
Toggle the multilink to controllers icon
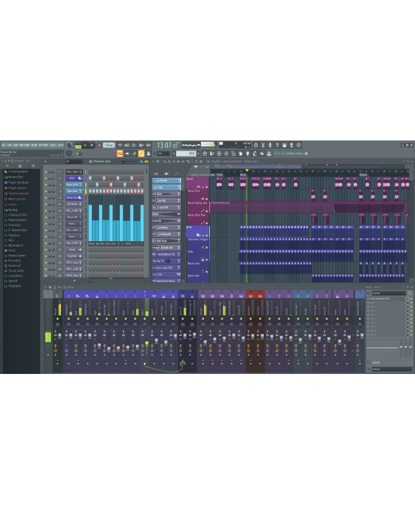point(148,153)
